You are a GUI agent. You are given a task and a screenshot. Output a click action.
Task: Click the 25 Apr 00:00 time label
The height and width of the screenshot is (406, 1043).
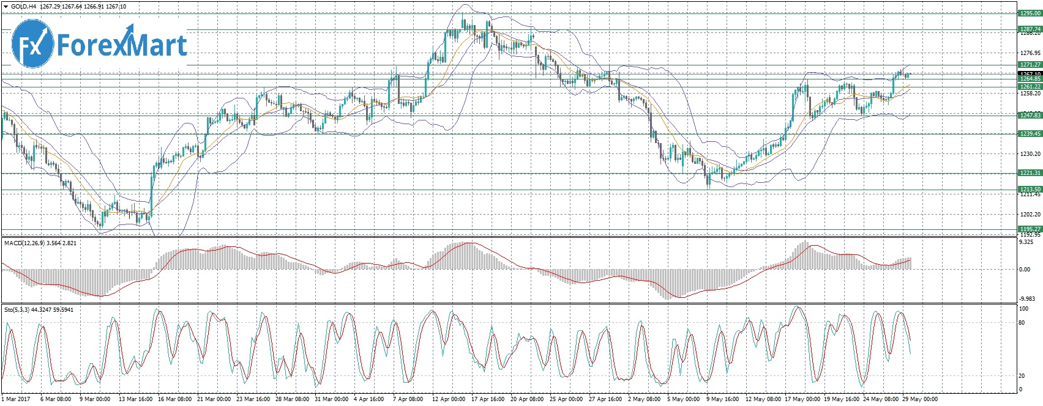click(566, 399)
